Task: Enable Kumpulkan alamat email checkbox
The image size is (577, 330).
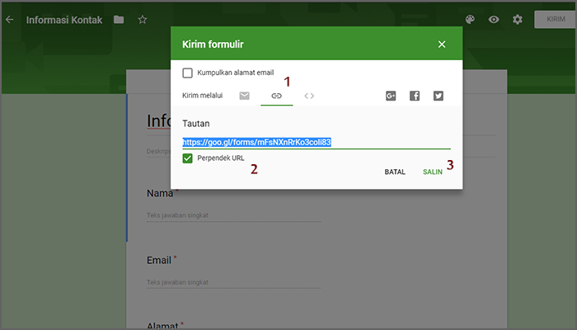Action: click(x=188, y=73)
